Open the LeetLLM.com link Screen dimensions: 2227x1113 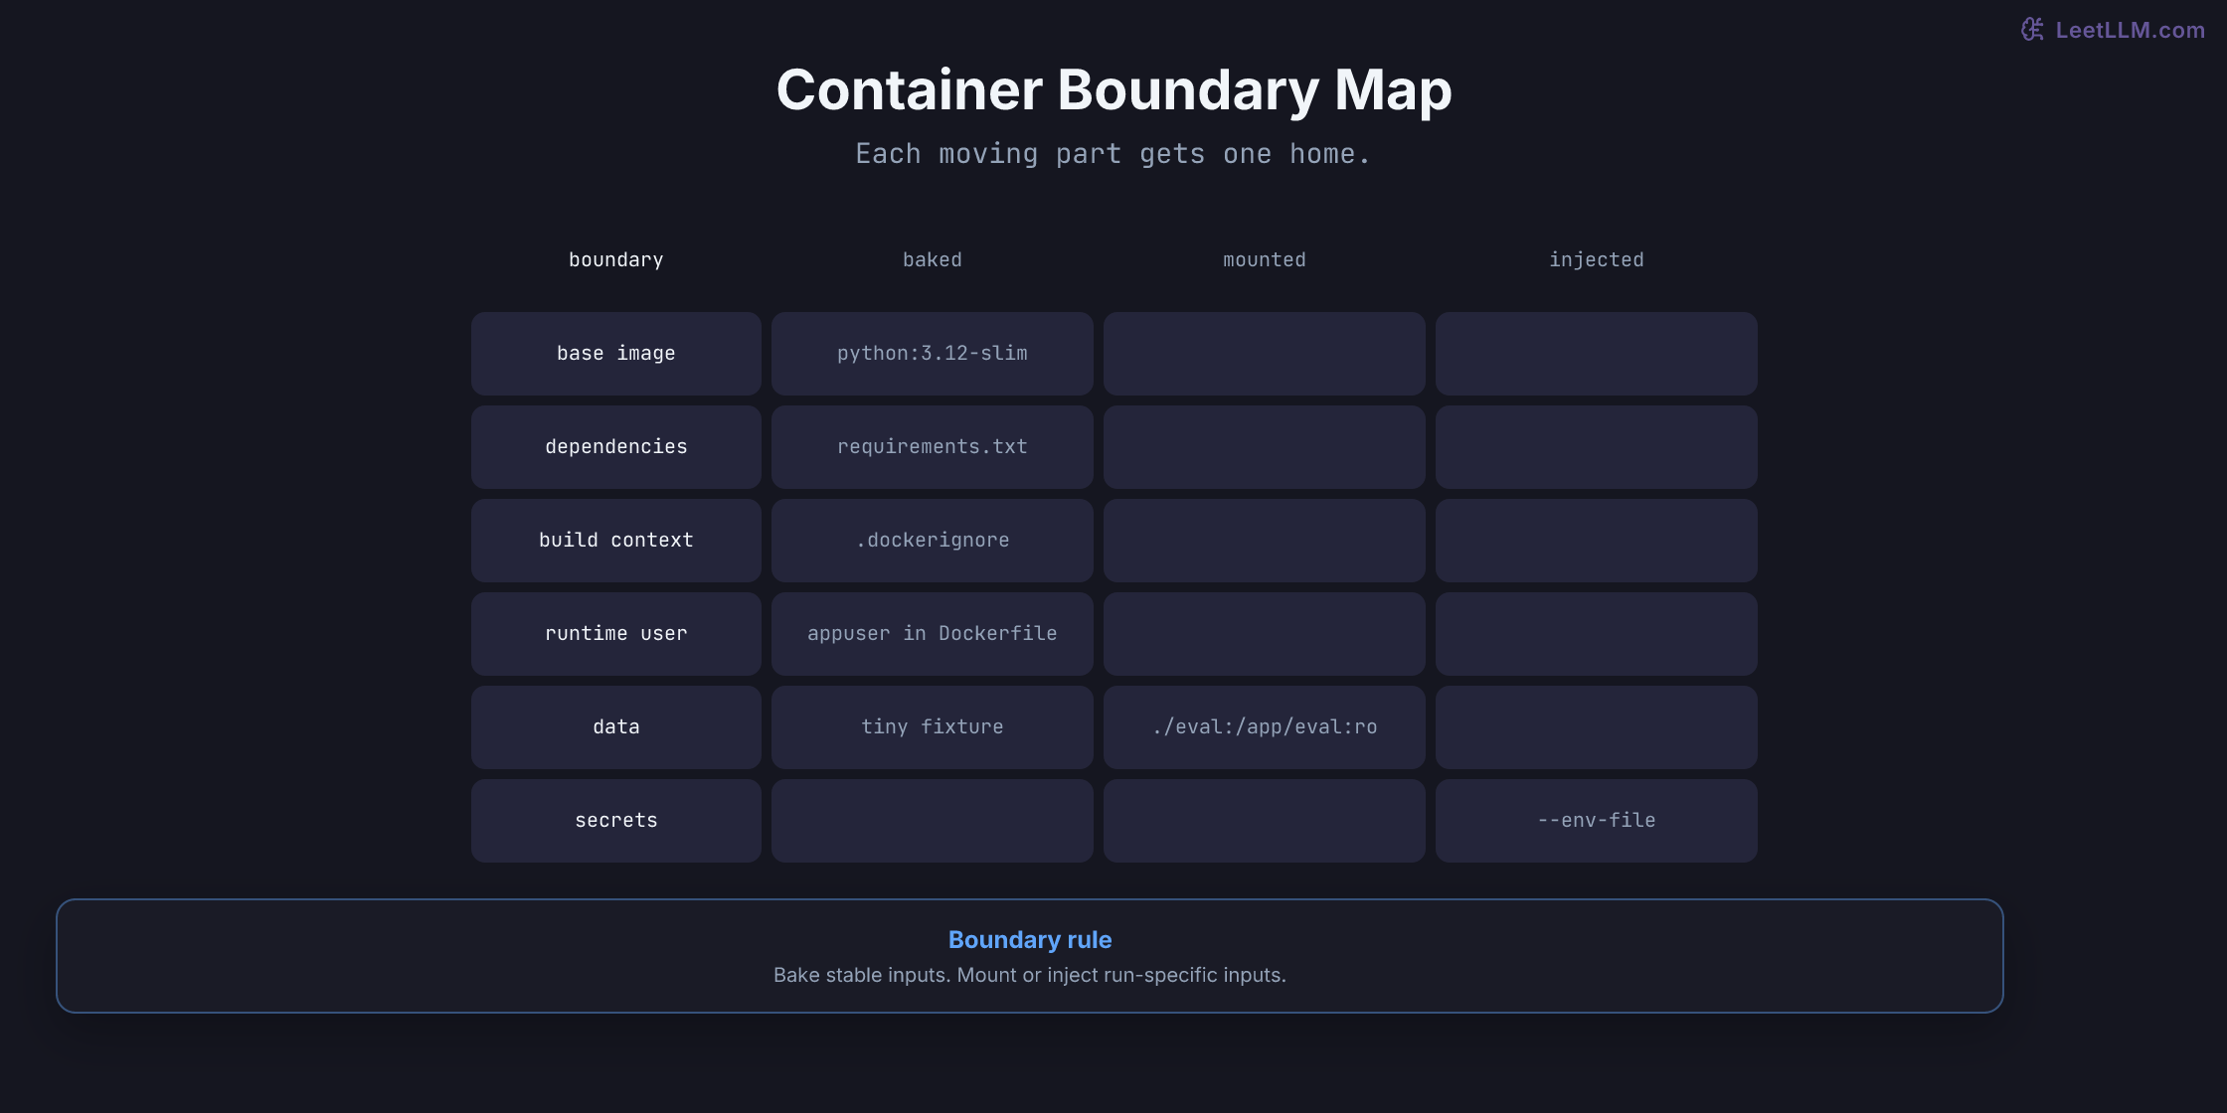coord(2130,30)
